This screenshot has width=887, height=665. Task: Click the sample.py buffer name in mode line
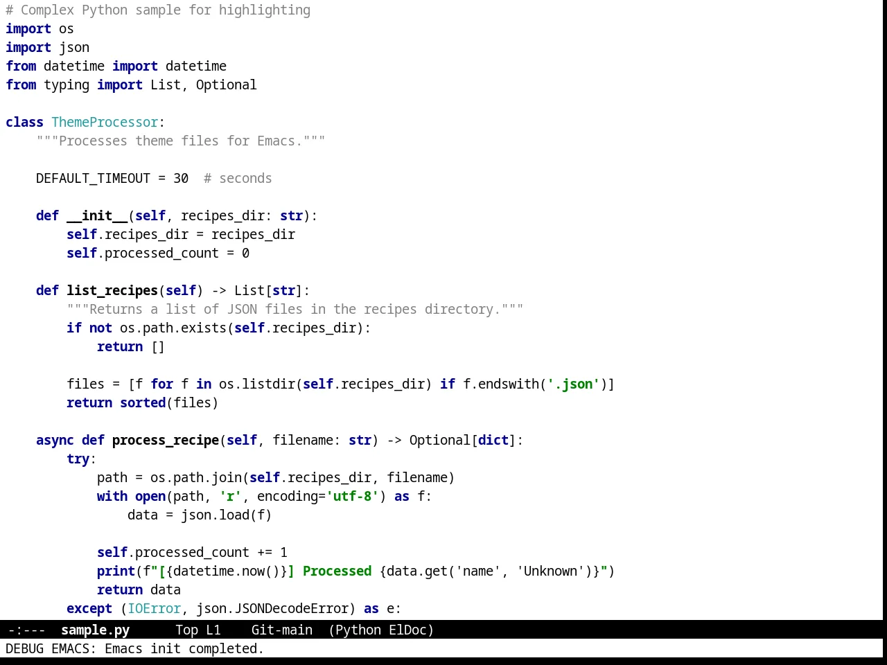95,630
